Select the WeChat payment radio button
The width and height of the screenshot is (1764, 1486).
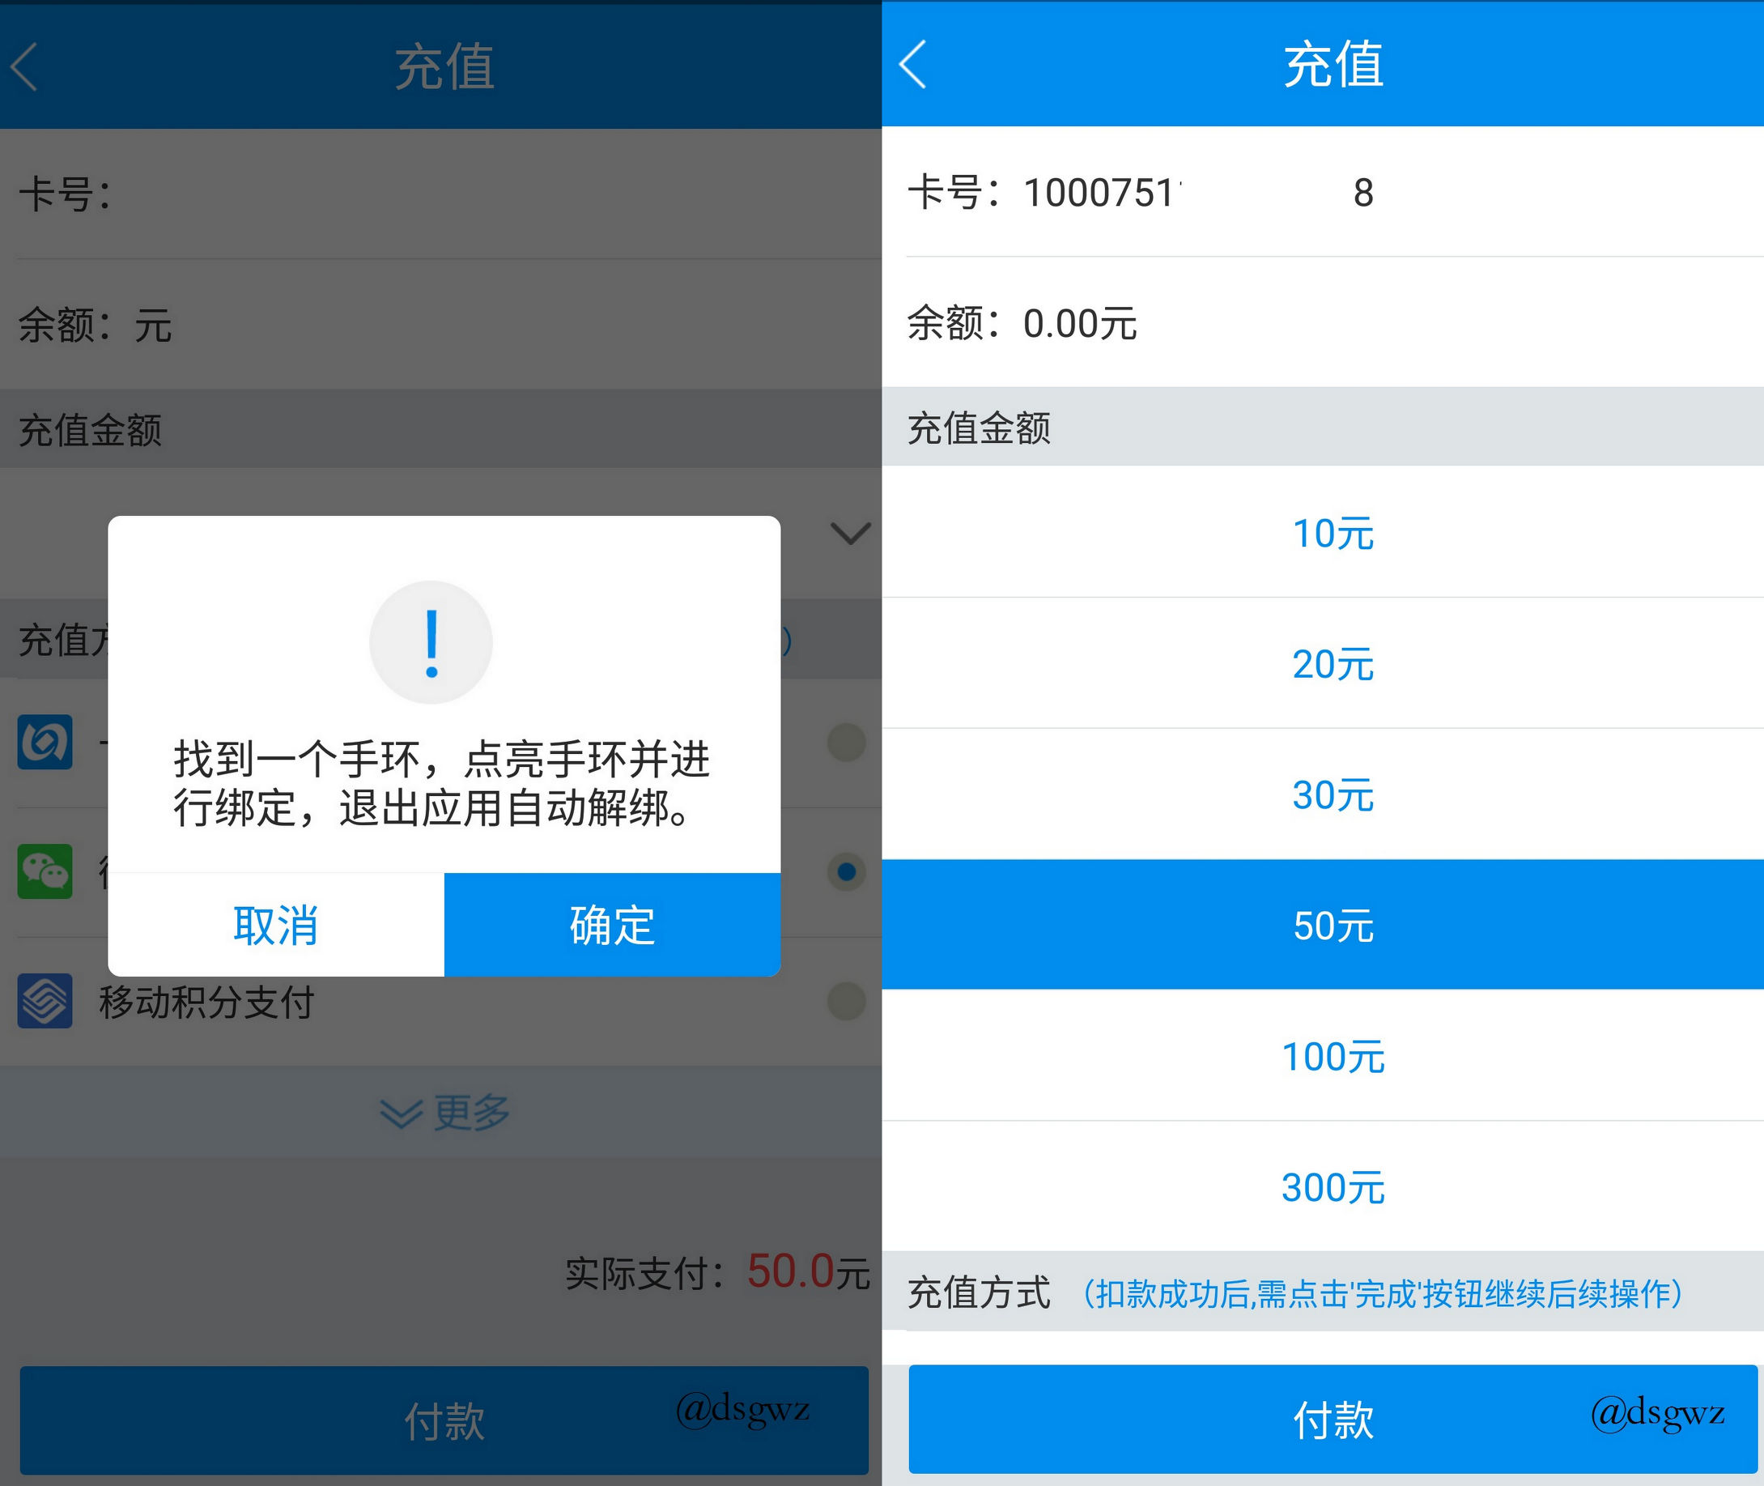pos(845,873)
